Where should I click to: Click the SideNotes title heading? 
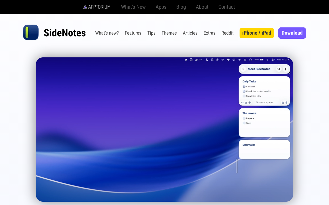coord(65,33)
